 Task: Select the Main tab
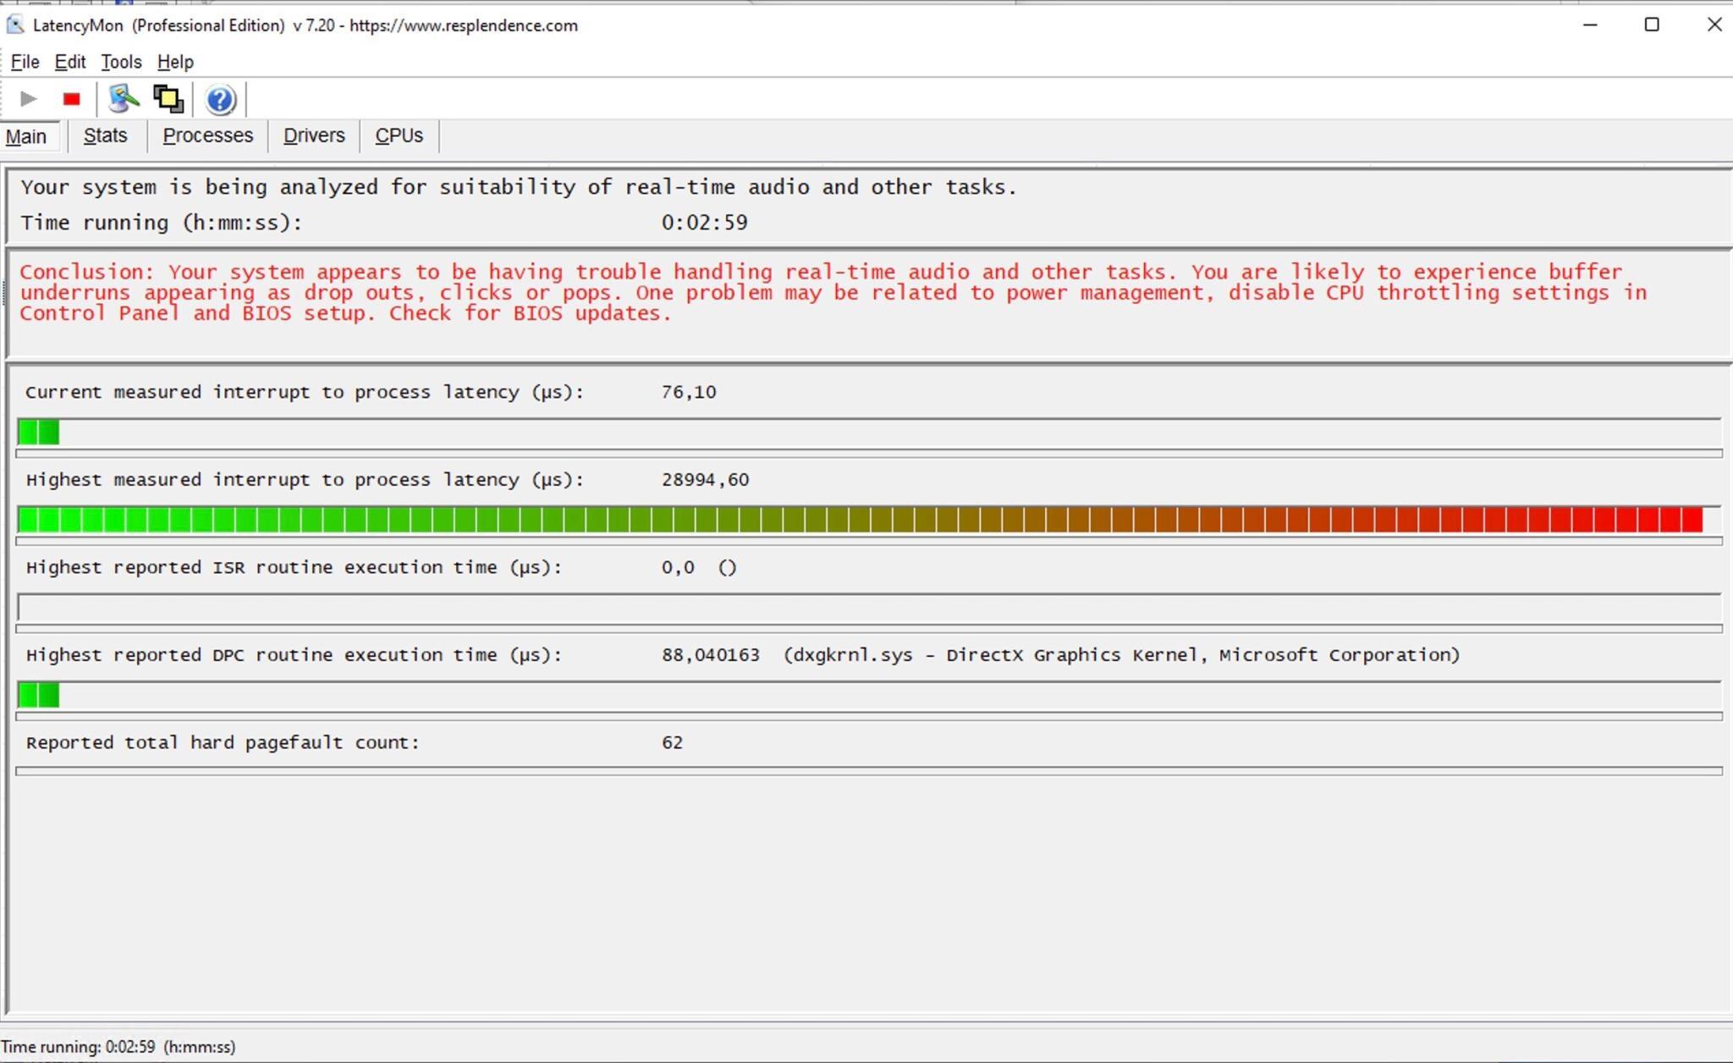coord(27,136)
